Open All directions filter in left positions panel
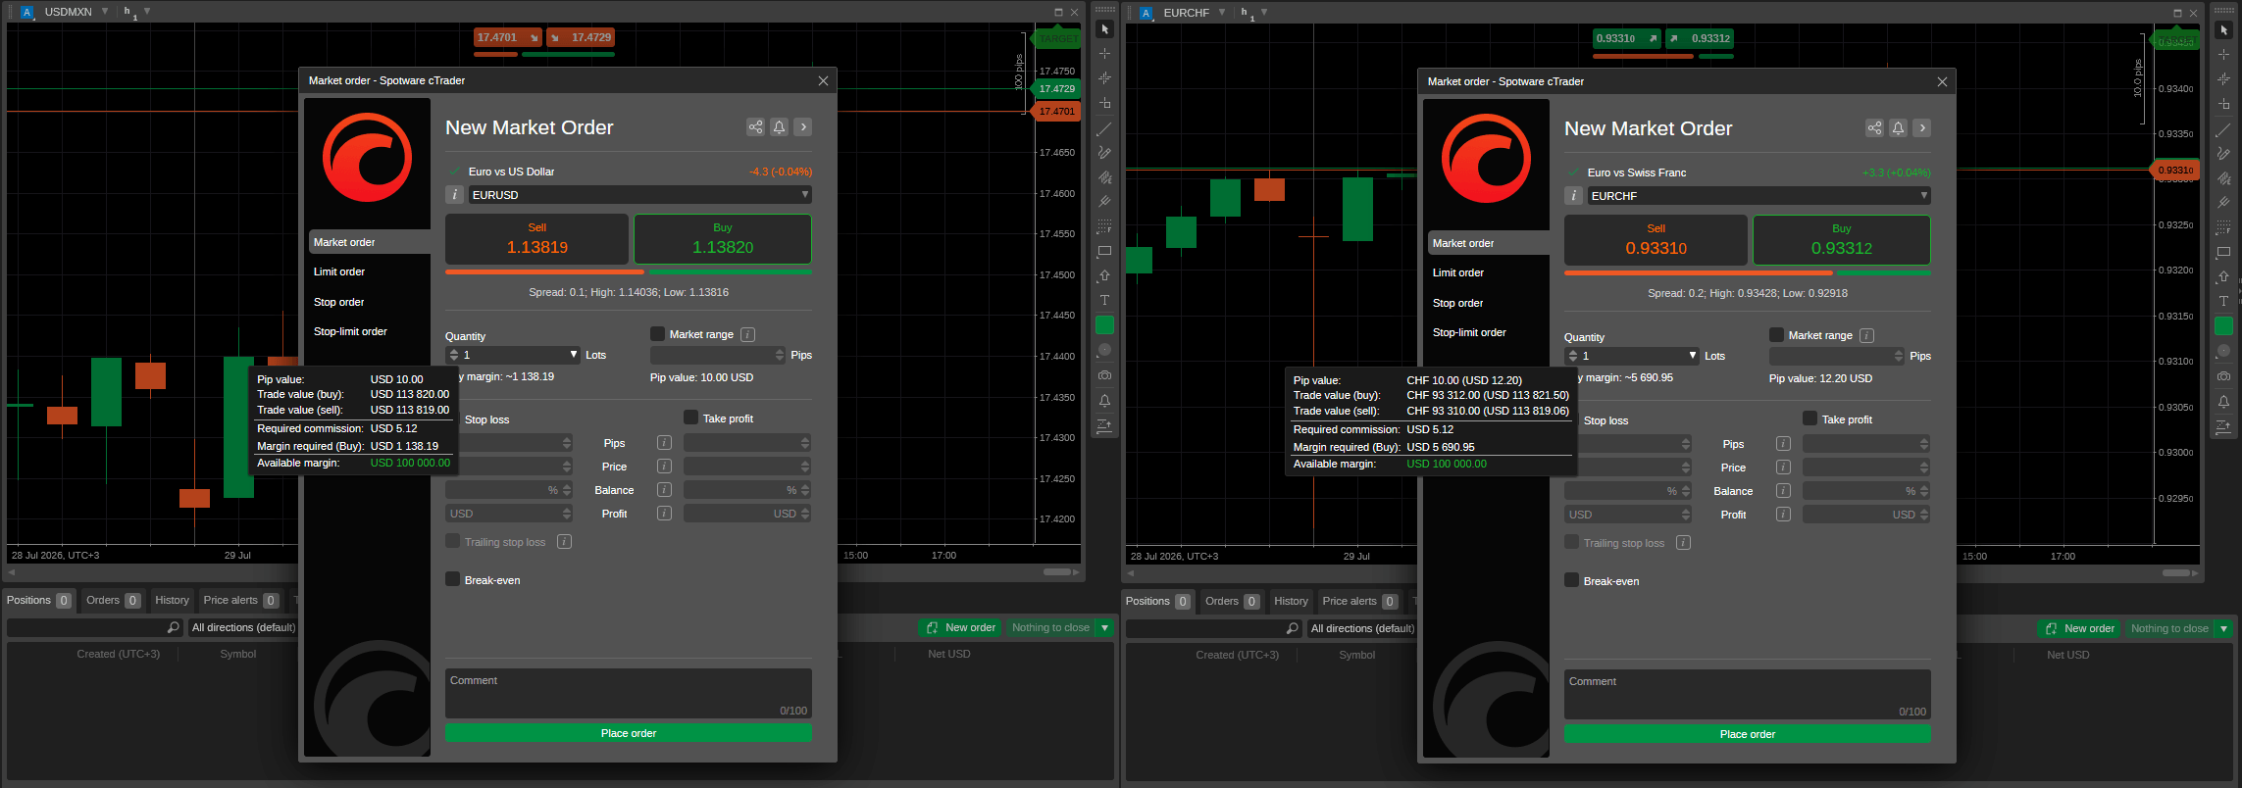2242x788 pixels. click(243, 627)
